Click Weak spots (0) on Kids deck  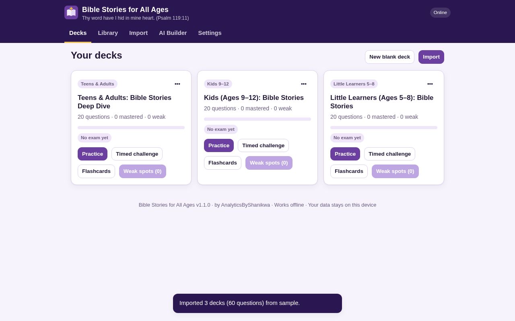[269, 163]
